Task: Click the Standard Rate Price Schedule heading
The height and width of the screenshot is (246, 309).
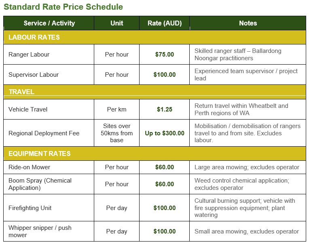Action: pyautogui.click(x=63, y=7)
